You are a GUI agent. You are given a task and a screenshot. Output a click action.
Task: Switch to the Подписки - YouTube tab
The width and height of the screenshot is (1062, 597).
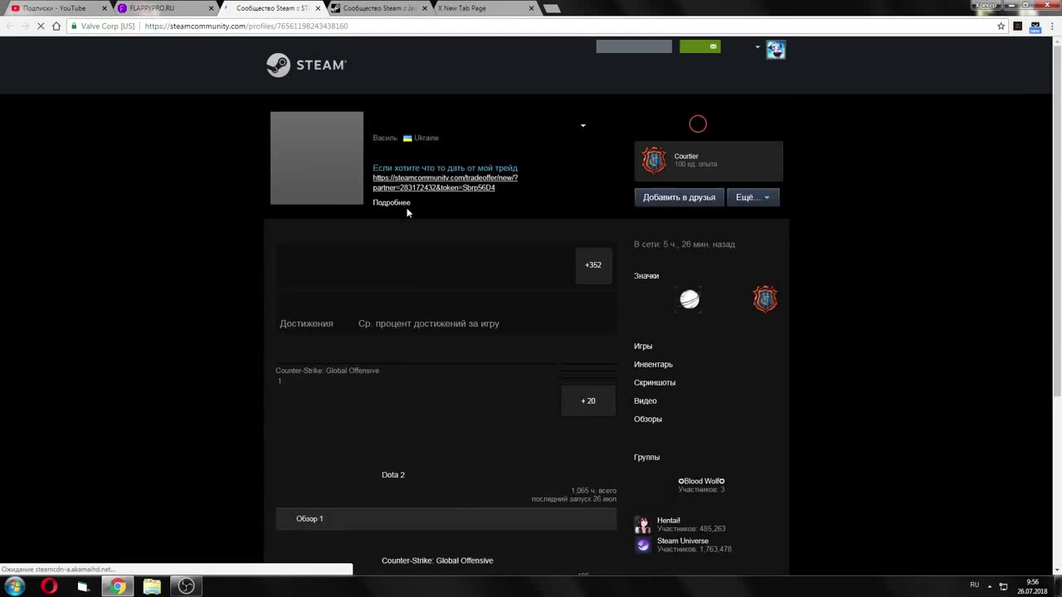click(x=54, y=8)
